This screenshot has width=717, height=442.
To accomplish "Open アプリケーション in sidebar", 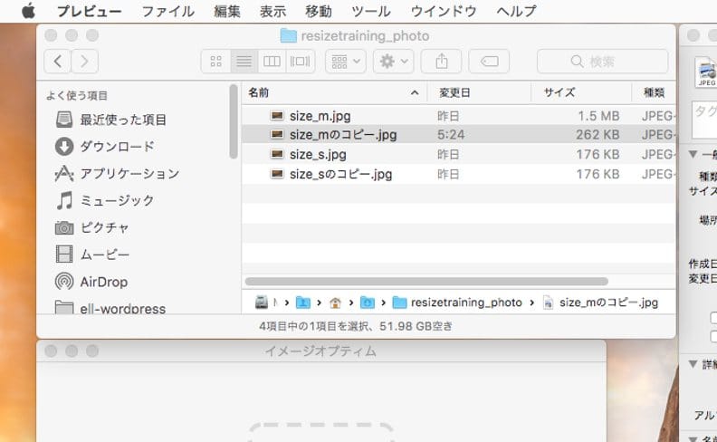I will pos(117,173).
